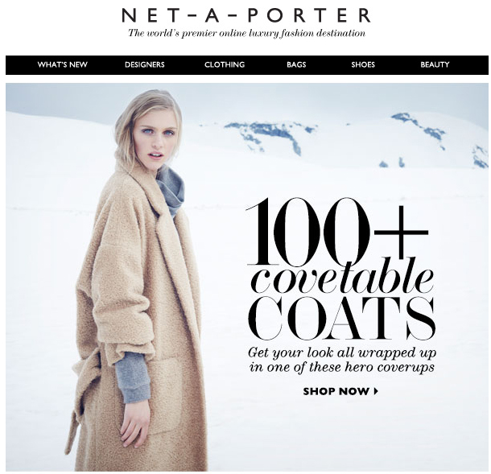This screenshot has height=474, width=491.
Task: Go to the CLOTHING section
Action: point(225,65)
